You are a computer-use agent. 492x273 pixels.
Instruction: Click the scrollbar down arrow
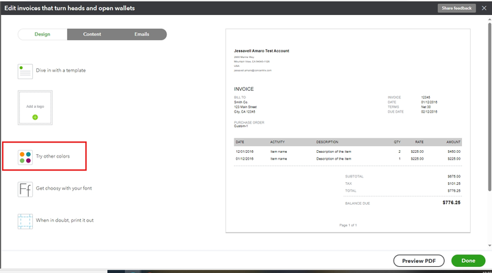(489, 246)
